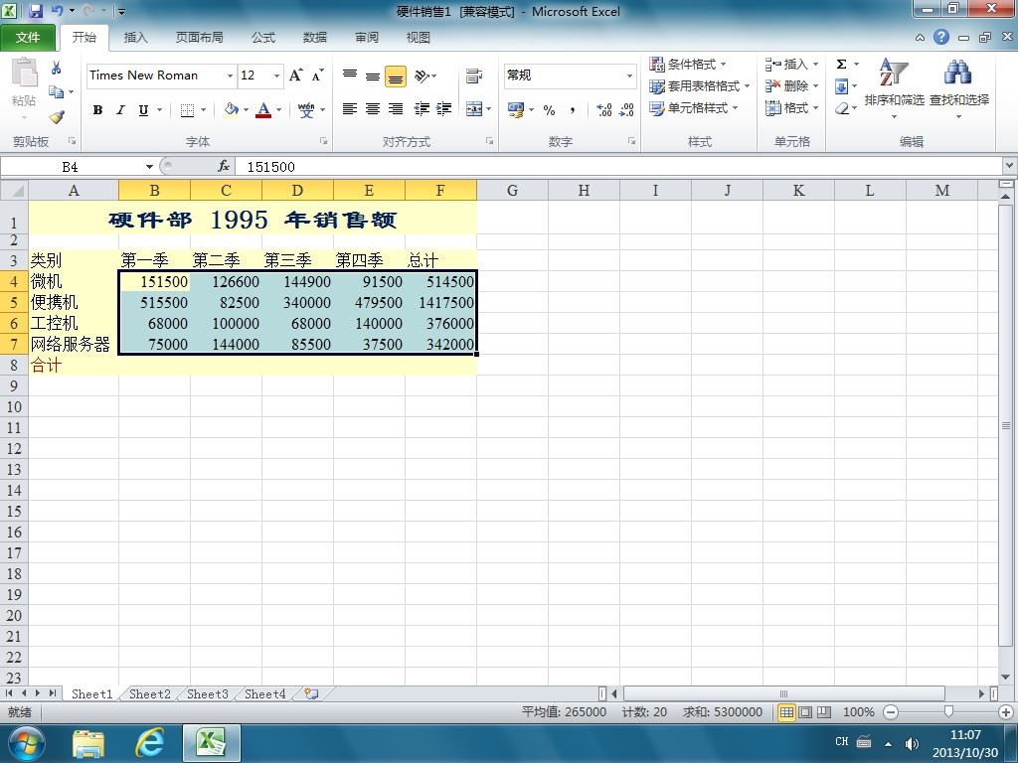Open the Name Box dropdown arrow
This screenshot has width=1018, height=763.
pyautogui.click(x=149, y=167)
